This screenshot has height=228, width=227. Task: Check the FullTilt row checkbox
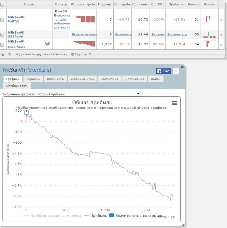[x=2, y=20]
